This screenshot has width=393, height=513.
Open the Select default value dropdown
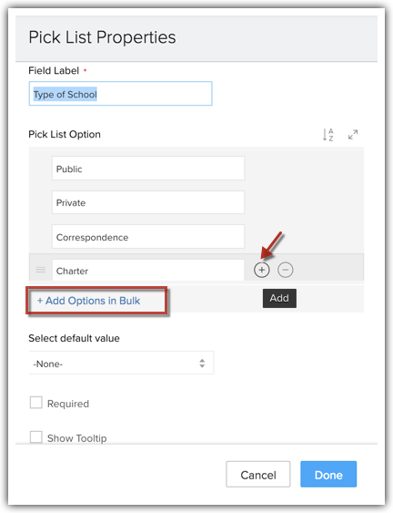pyautogui.click(x=121, y=363)
